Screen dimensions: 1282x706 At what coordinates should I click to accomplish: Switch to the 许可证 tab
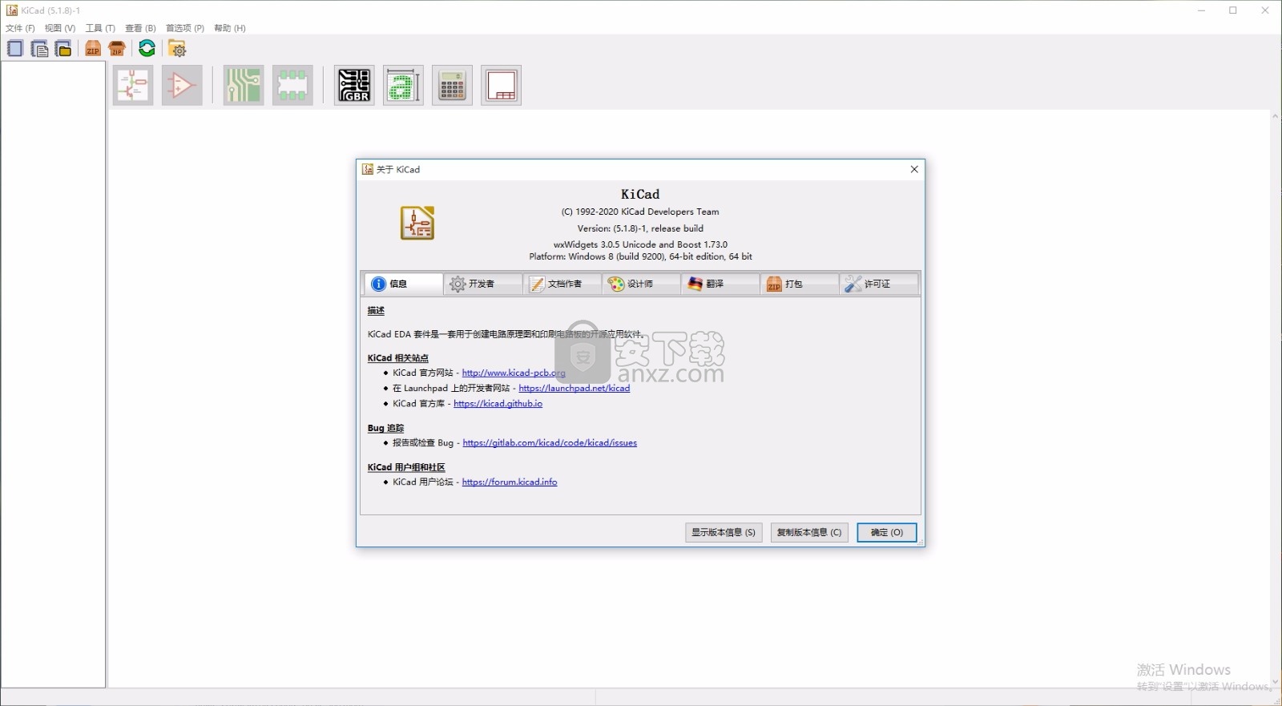879,284
